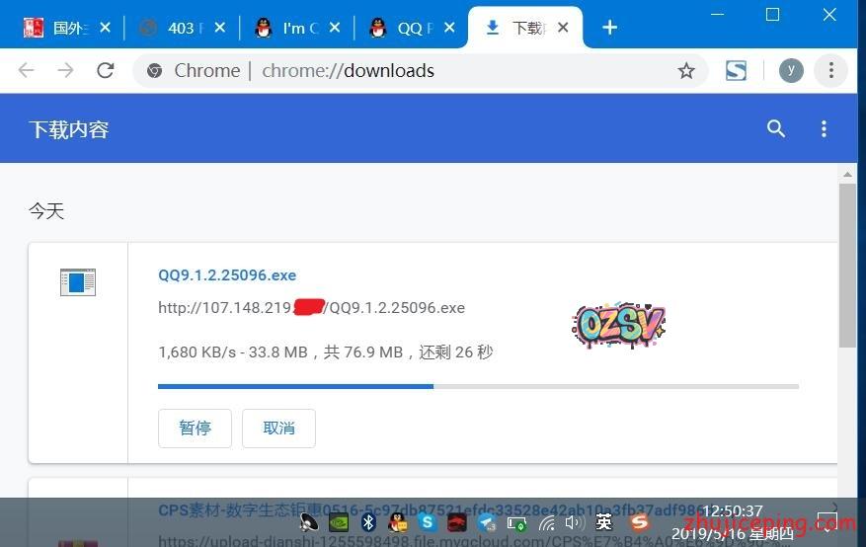Pause the QQ download (暂停)
866x547 pixels.
click(195, 429)
